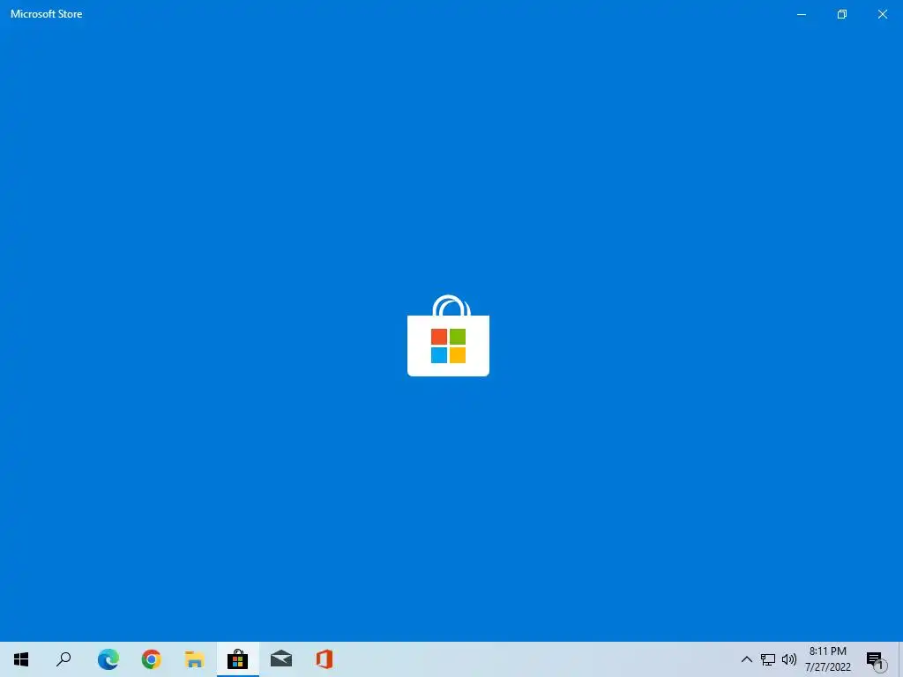Open network status tray icon

point(768,659)
